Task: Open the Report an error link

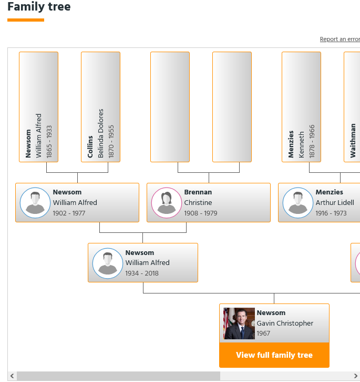Action: pos(340,40)
